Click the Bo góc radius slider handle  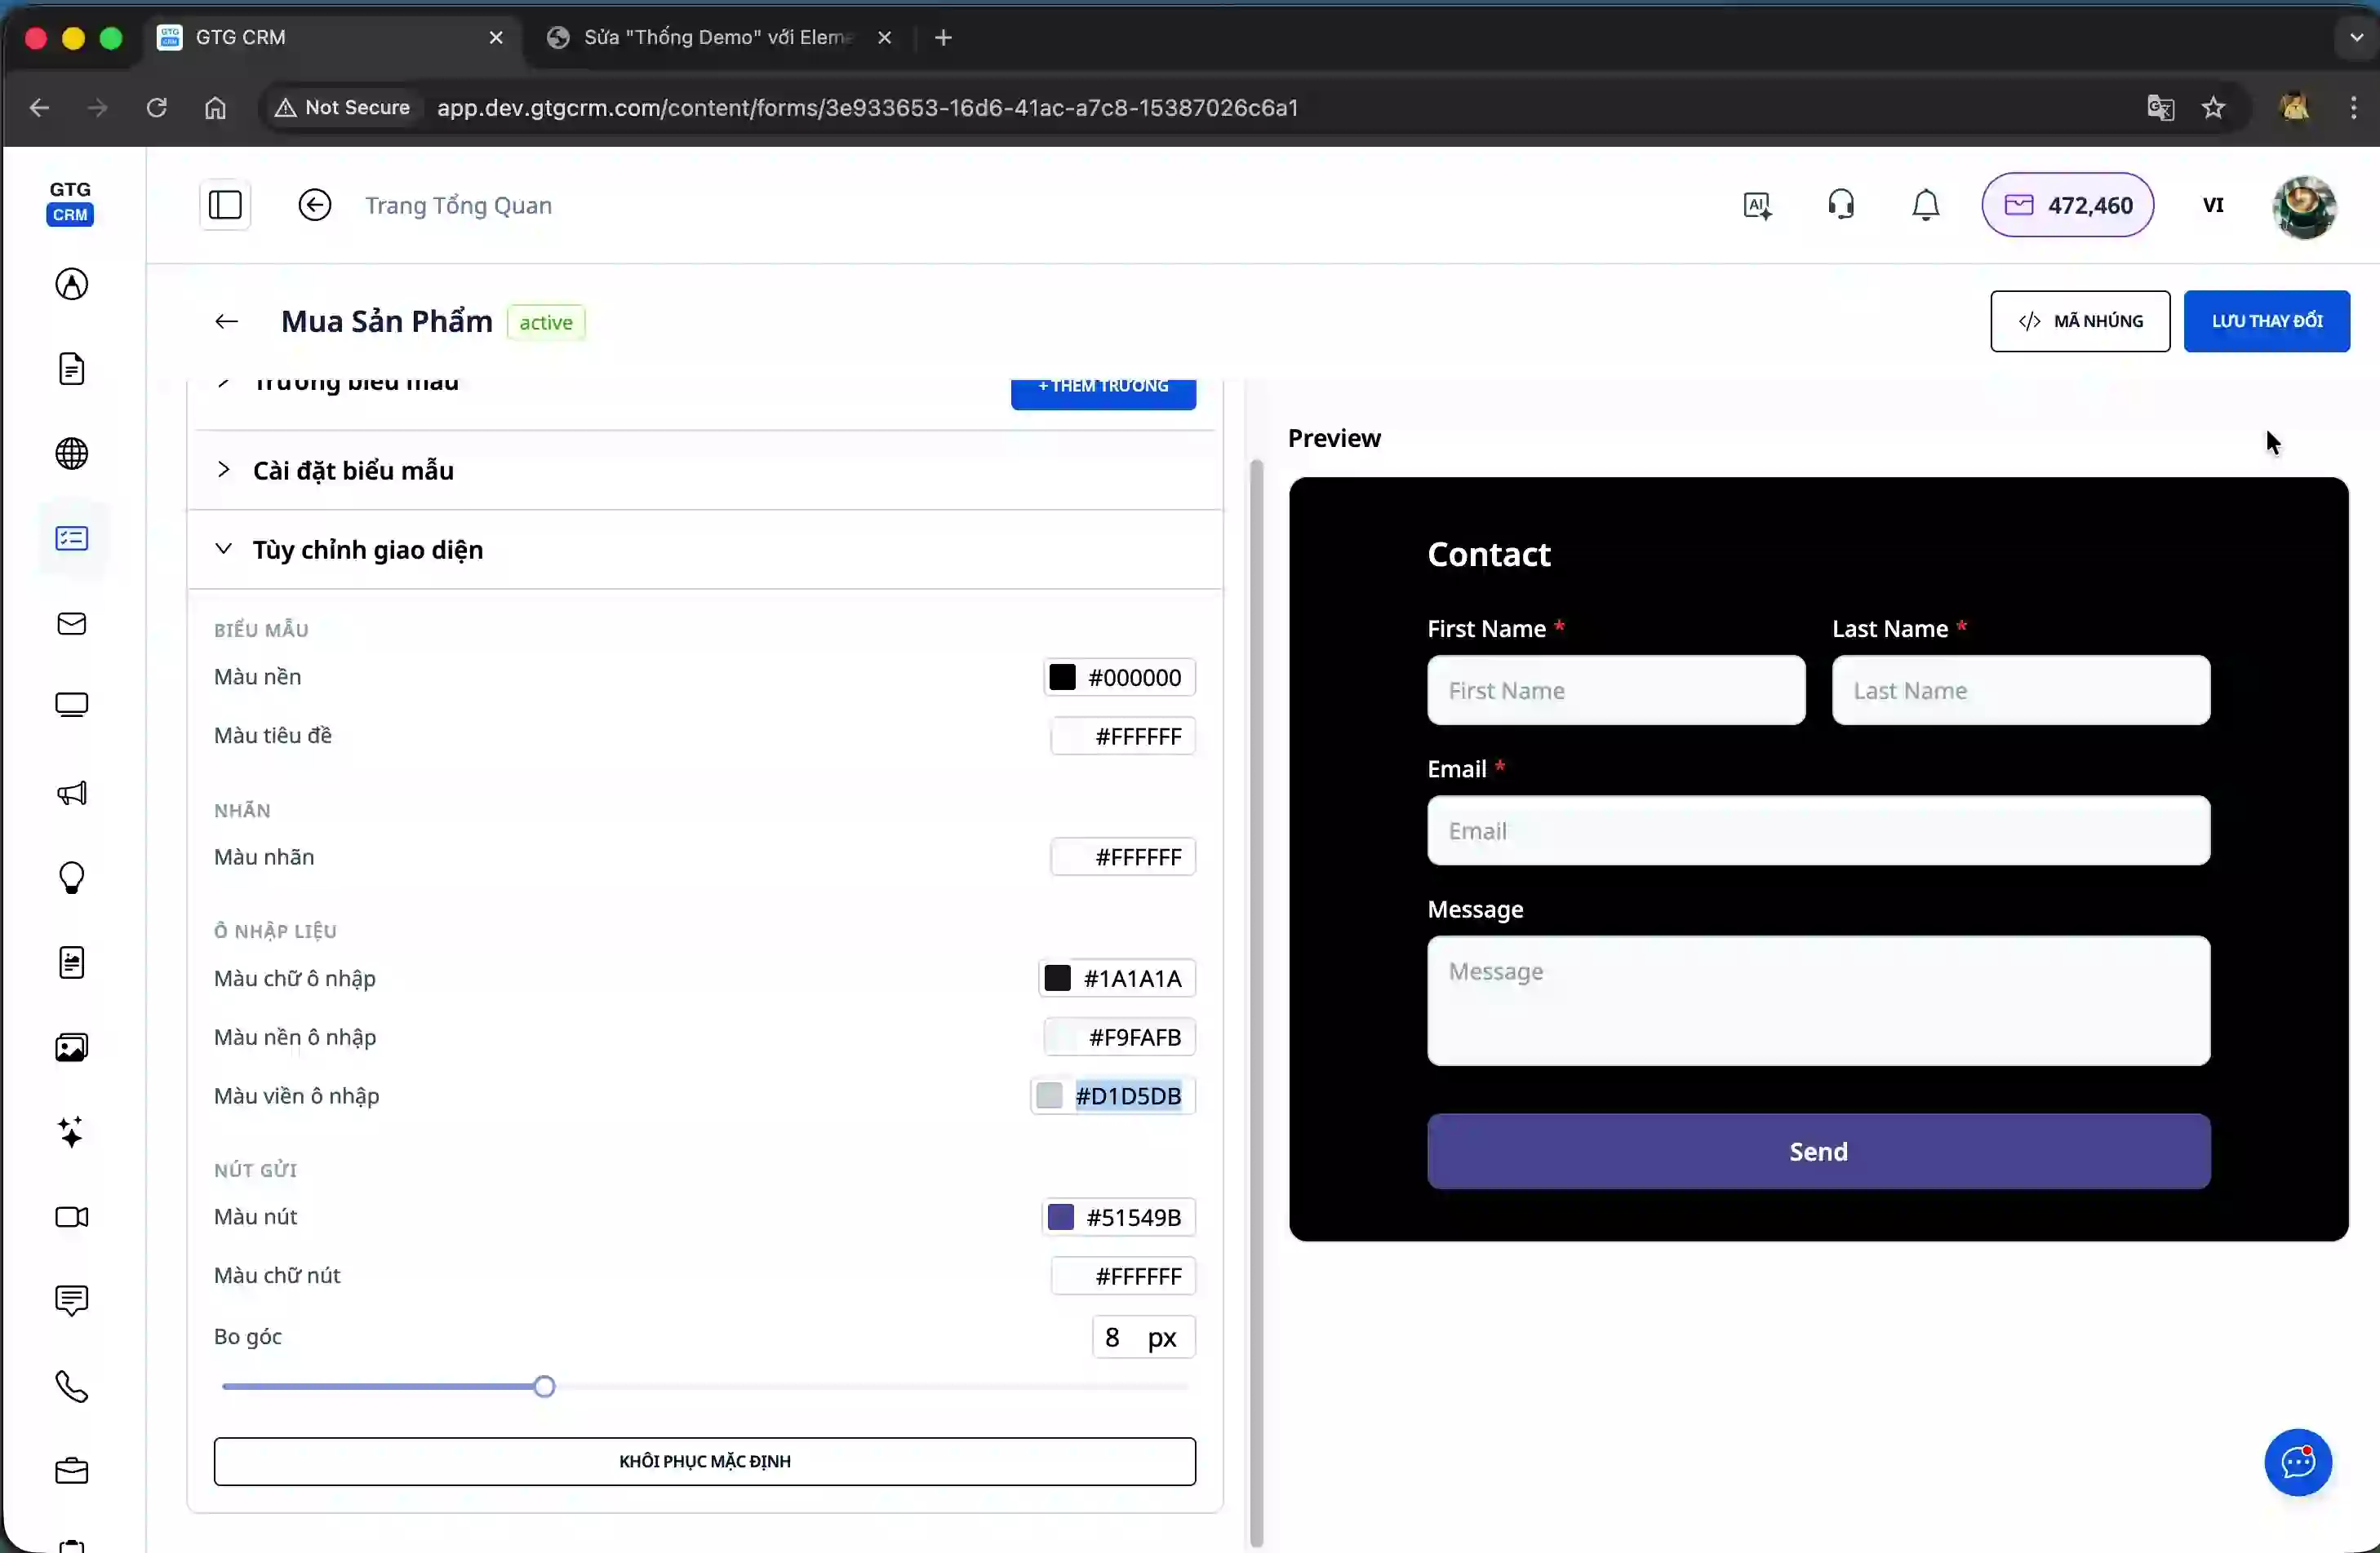point(544,1387)
